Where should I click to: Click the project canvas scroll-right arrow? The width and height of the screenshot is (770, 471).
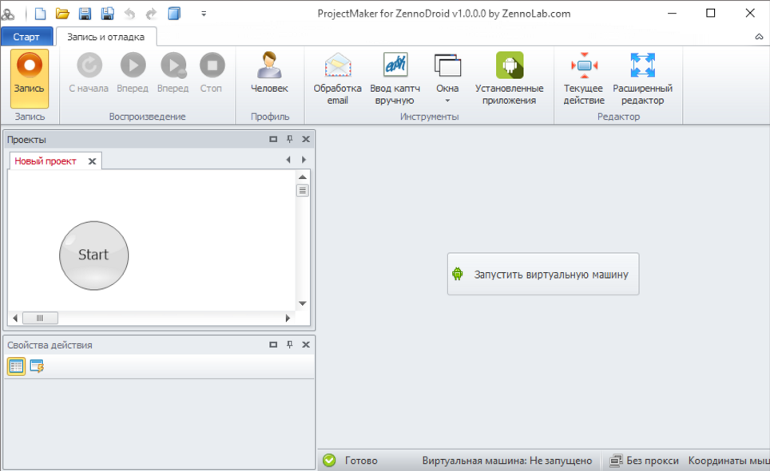pos(288,318)
